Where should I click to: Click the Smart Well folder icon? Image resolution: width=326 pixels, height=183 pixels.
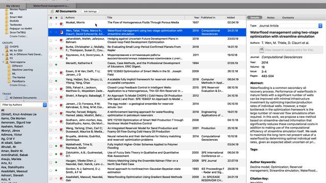7,17
